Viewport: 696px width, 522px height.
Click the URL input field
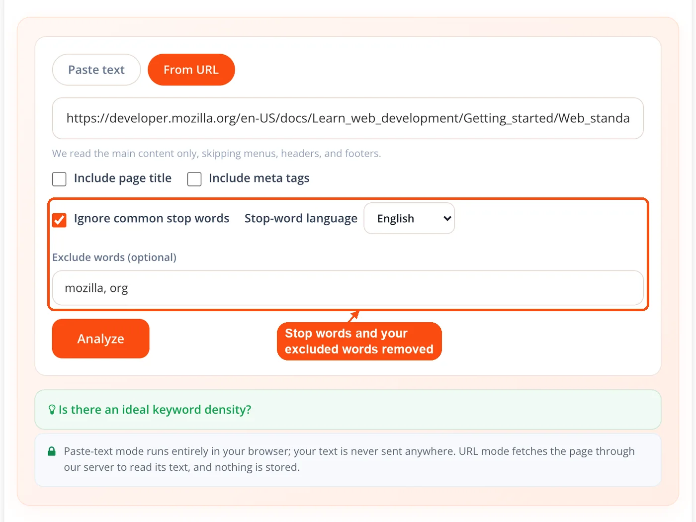pos(348,118)
